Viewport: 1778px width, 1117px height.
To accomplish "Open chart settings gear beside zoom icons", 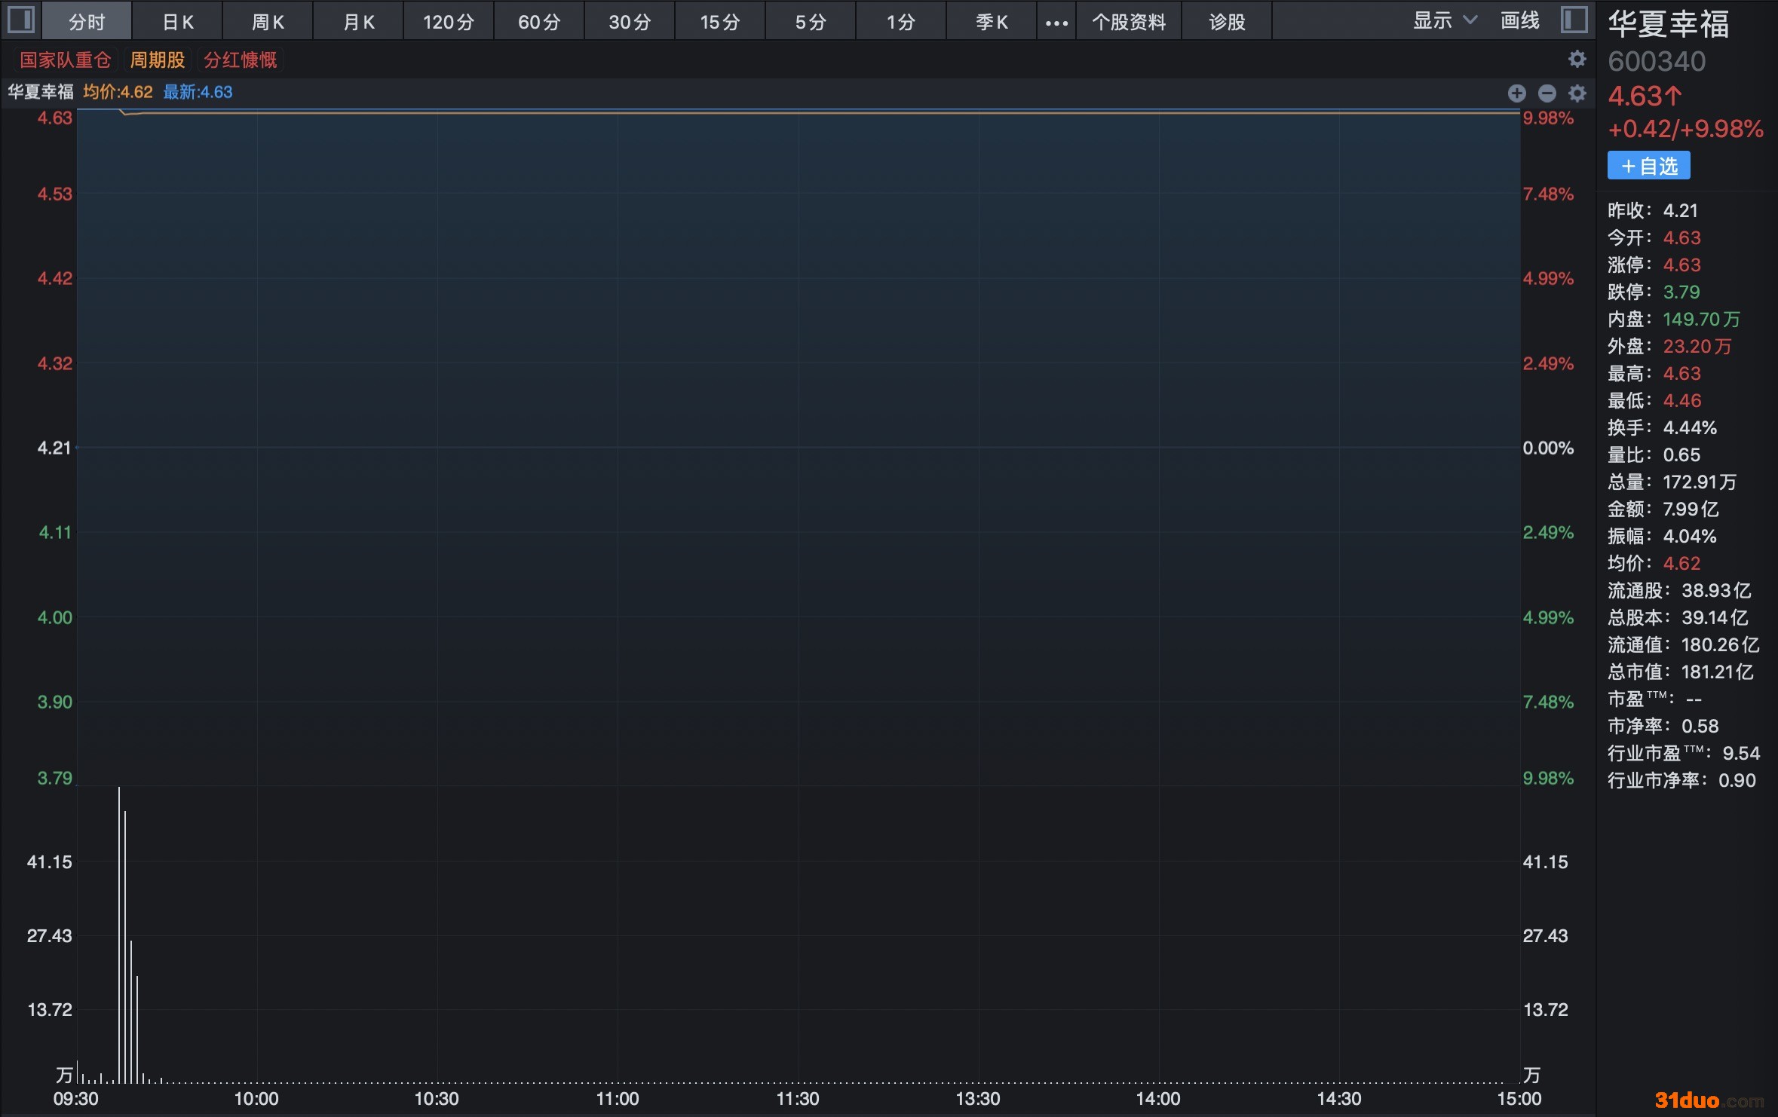I will click(1577, 93).
